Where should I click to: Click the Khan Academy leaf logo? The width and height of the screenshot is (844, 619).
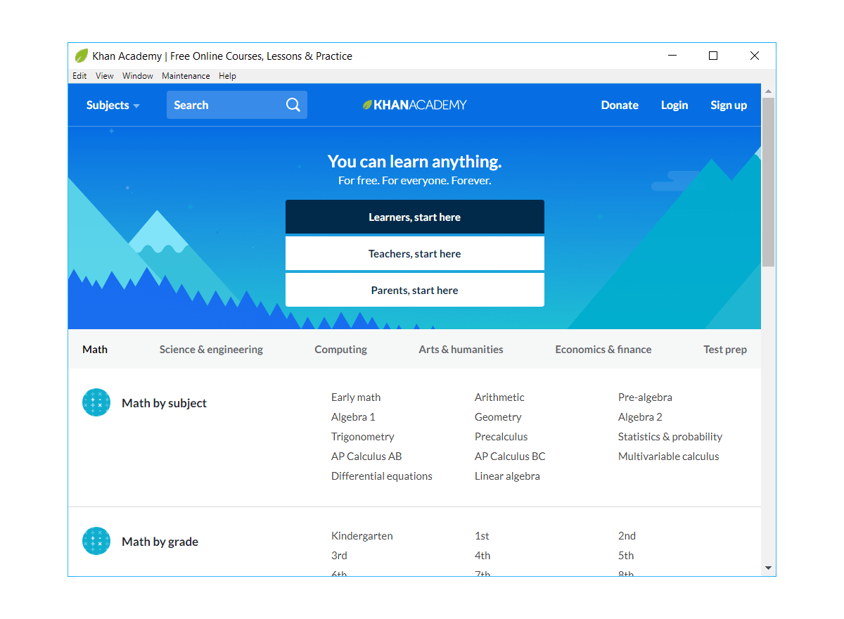click(367, 105)
